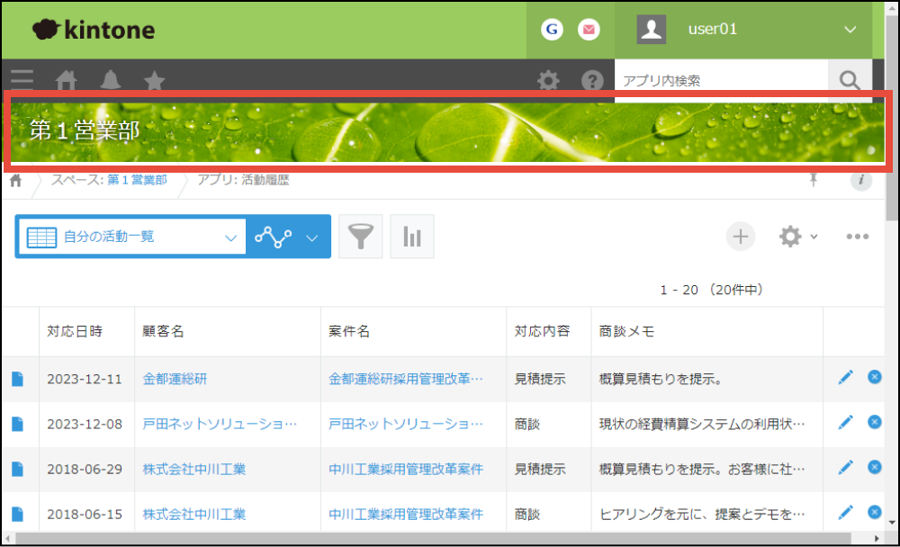
Task: Click the Google service icon
Action: (553, 30)
